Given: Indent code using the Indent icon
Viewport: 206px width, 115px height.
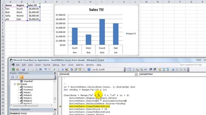Looking at the screenshot, I should (151, 70).
